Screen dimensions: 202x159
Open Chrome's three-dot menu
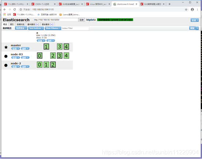coord(197,10)
